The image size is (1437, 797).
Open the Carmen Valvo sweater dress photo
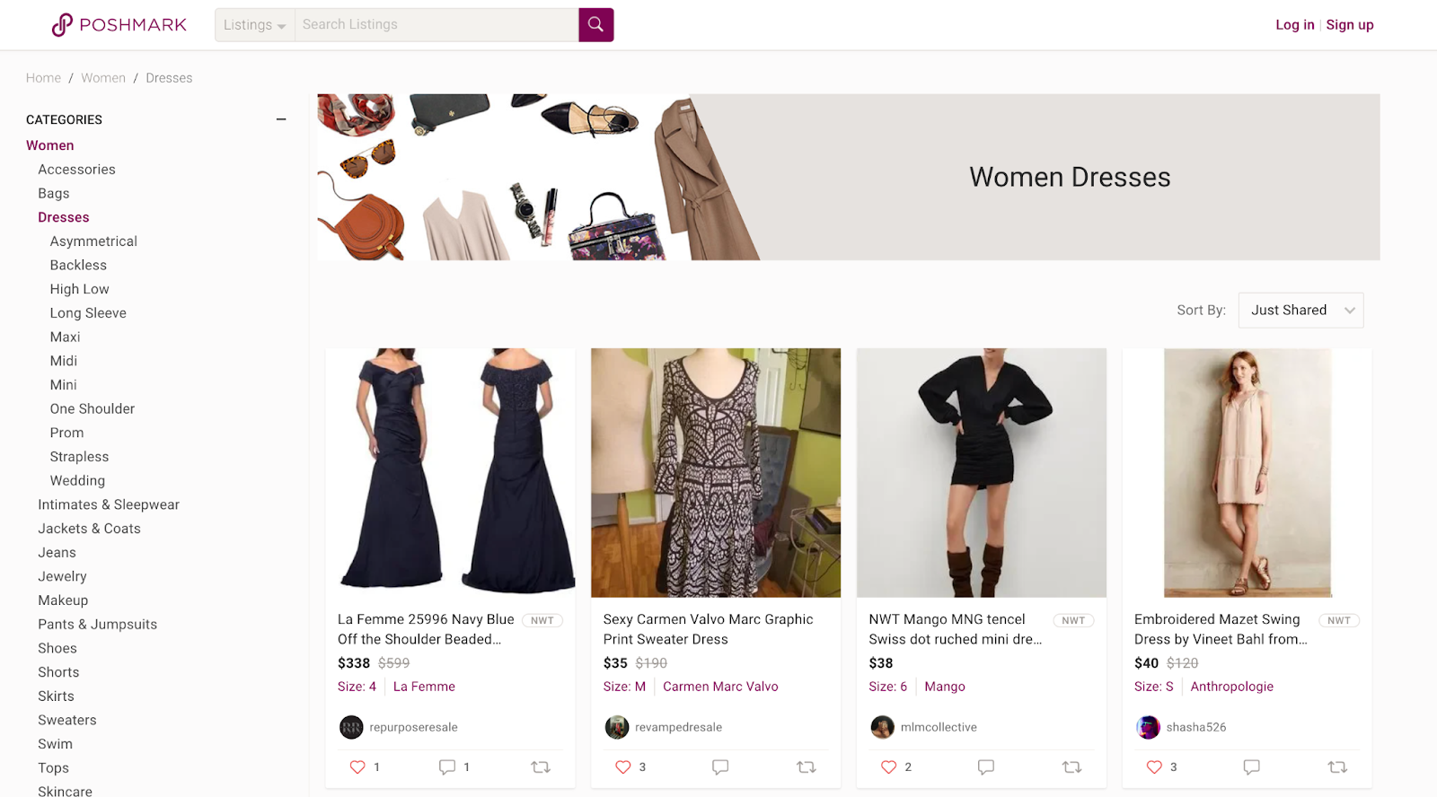[x=716, y=473]
